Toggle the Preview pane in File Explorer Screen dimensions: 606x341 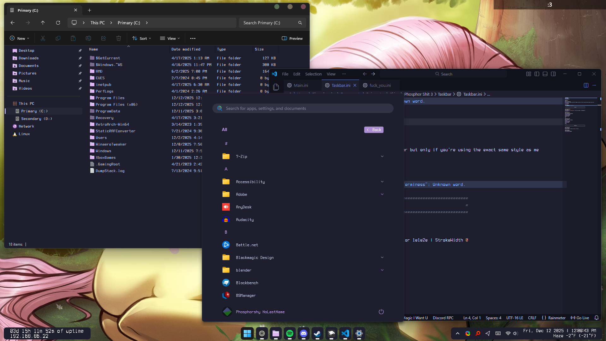click(292, 39)
